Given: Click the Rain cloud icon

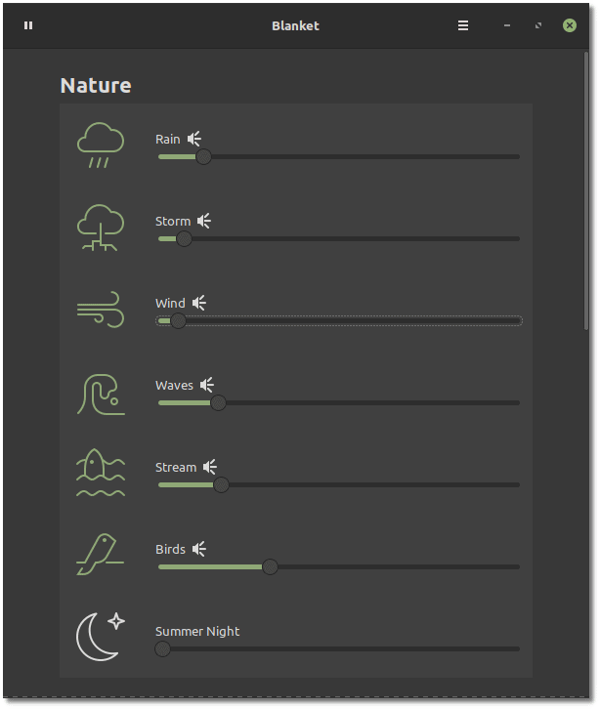Looking at the screenshot, I should tap(101, 146).
